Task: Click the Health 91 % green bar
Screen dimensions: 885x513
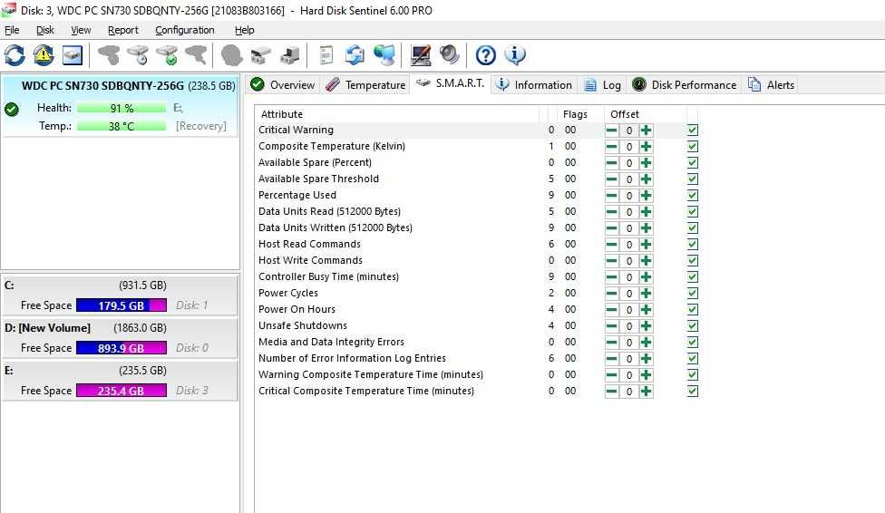Action: 122,108
